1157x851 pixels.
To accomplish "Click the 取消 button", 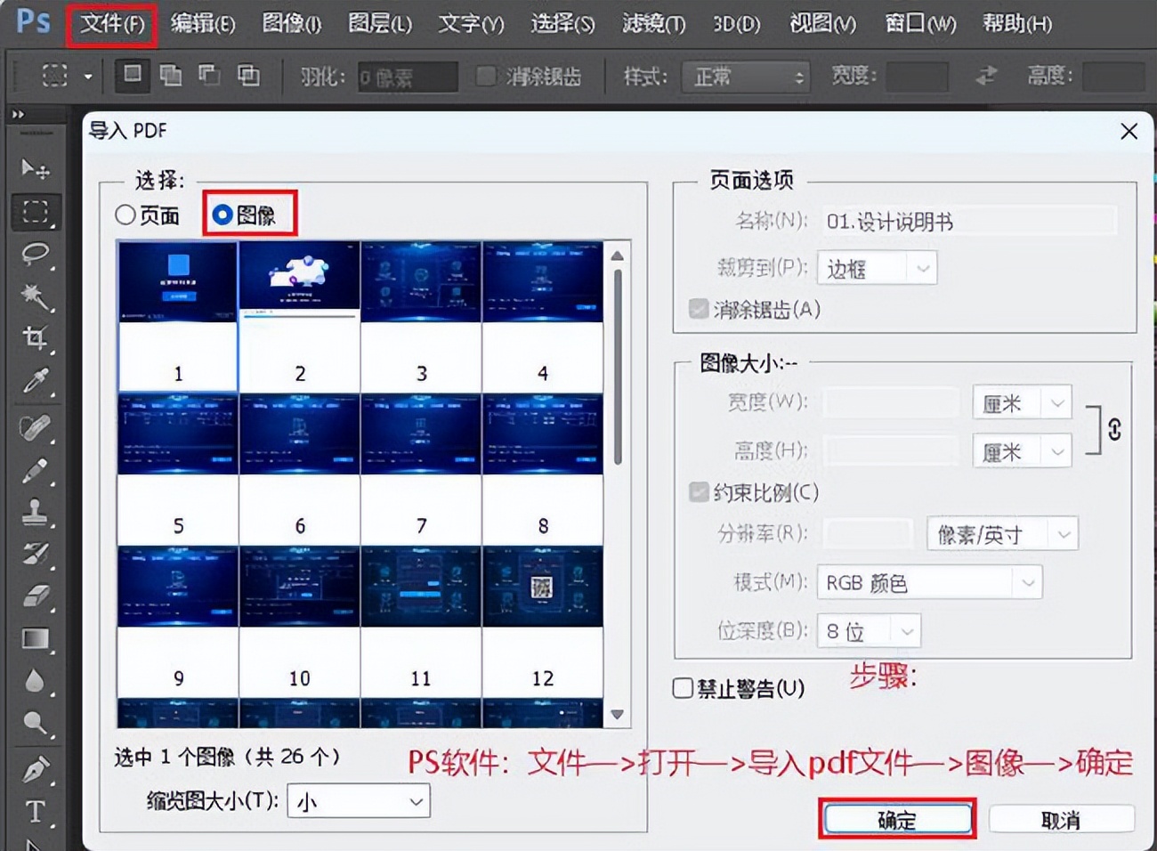I will [x=1062, y=818].
